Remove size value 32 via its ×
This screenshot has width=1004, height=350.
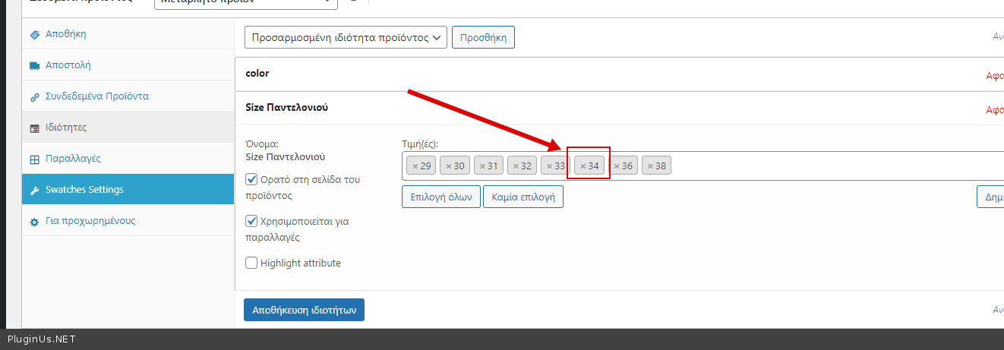pyautogui.click(x=516, y=166)
